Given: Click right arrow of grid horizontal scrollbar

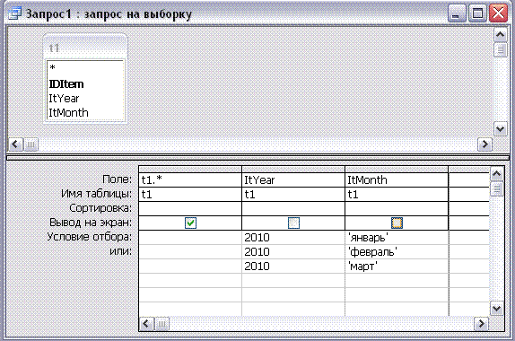Looking at the screenshot, I should click(481, 324).
